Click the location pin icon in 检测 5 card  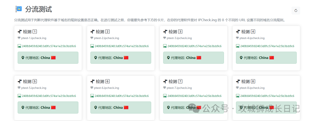pyautogui.click(x=23, y=107)
